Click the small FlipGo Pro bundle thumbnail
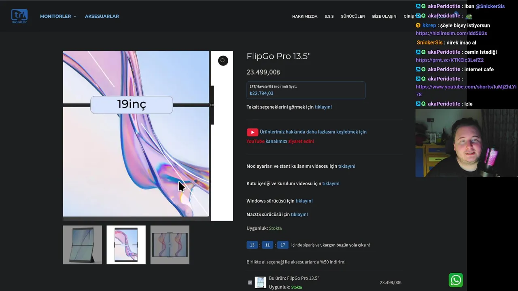 click(x=261, y=282)
